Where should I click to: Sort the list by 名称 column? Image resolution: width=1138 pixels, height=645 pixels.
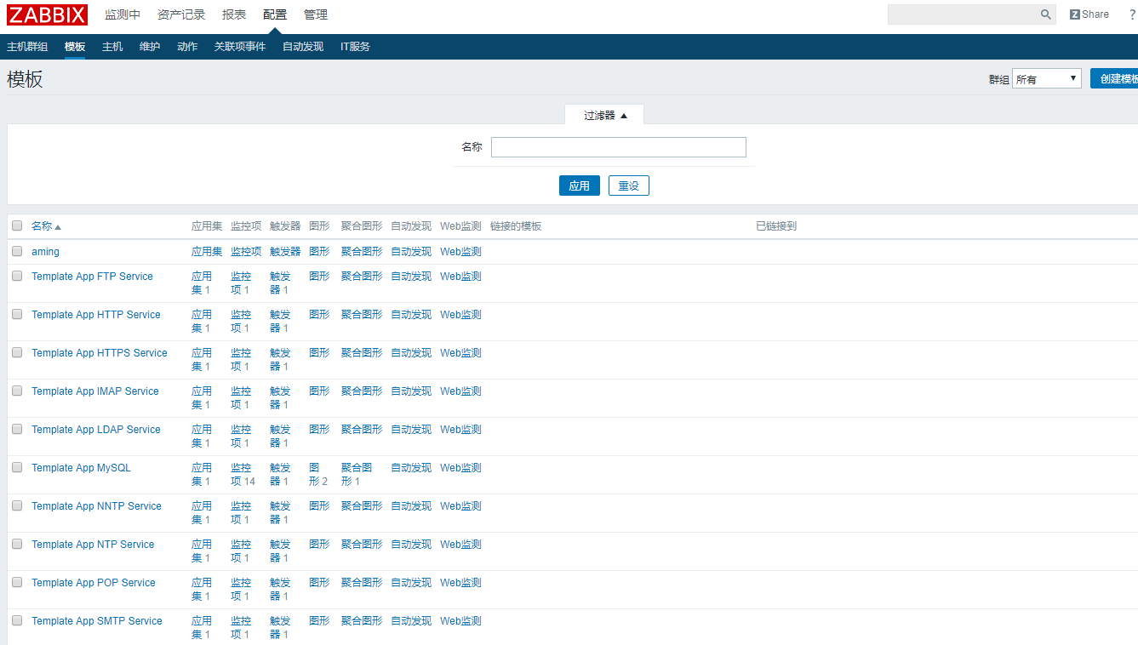pyautogui.click(x=46, y=226)
